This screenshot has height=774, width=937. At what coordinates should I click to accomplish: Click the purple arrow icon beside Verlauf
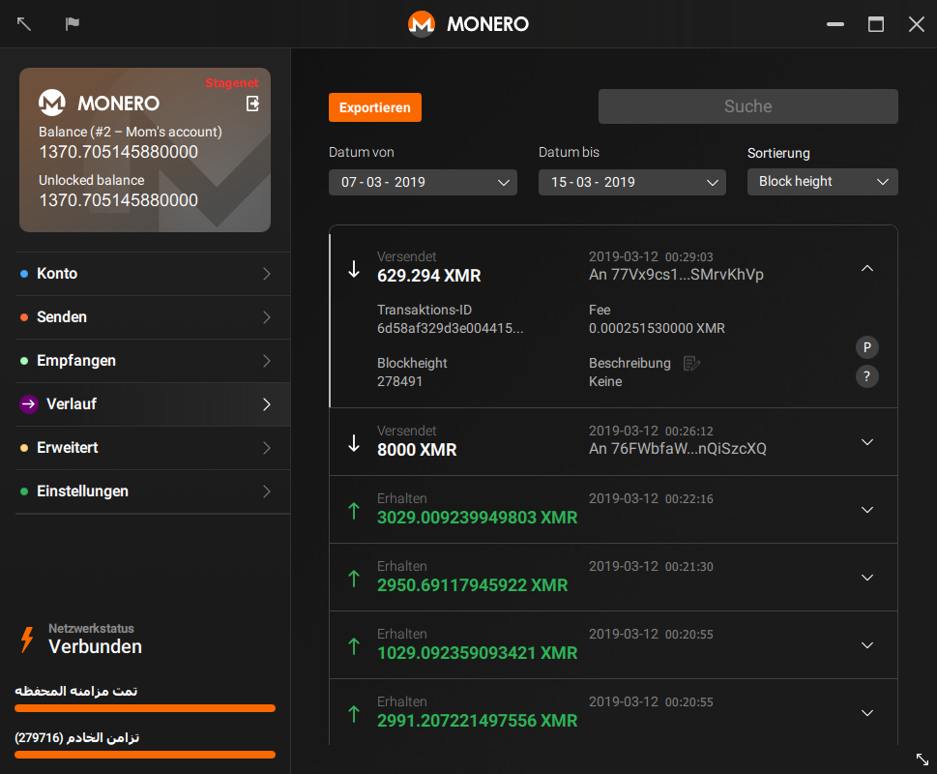point(29,404)
